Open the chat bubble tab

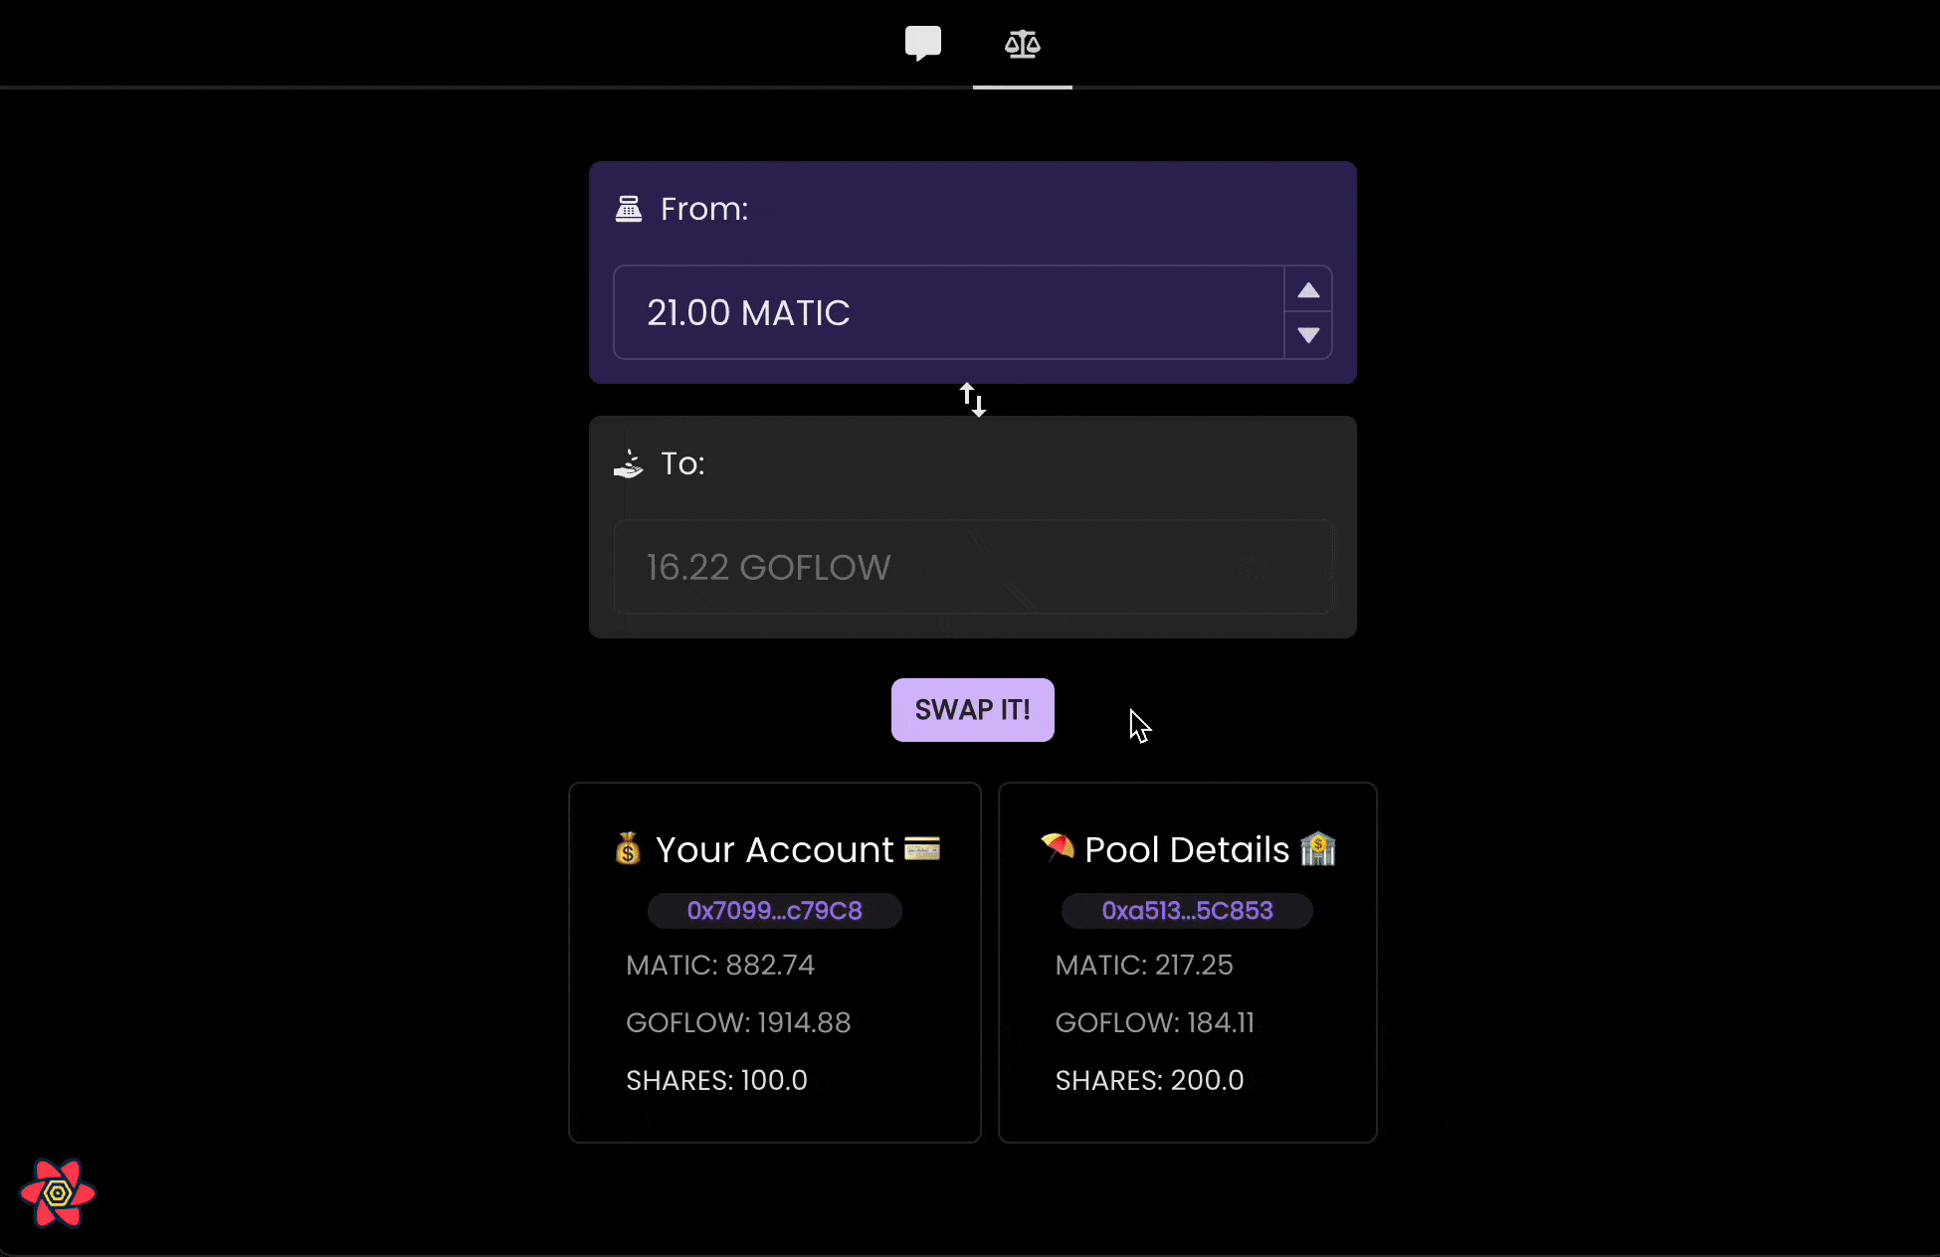pos(922,44)
